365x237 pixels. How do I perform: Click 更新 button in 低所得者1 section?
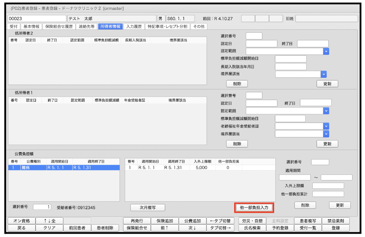[327, 144]
